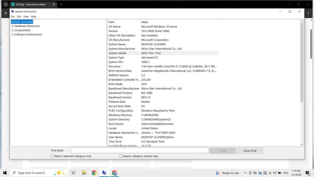Select Components tree item
Image resolution: width=314 pixels, height=177 pixels.
22,30
